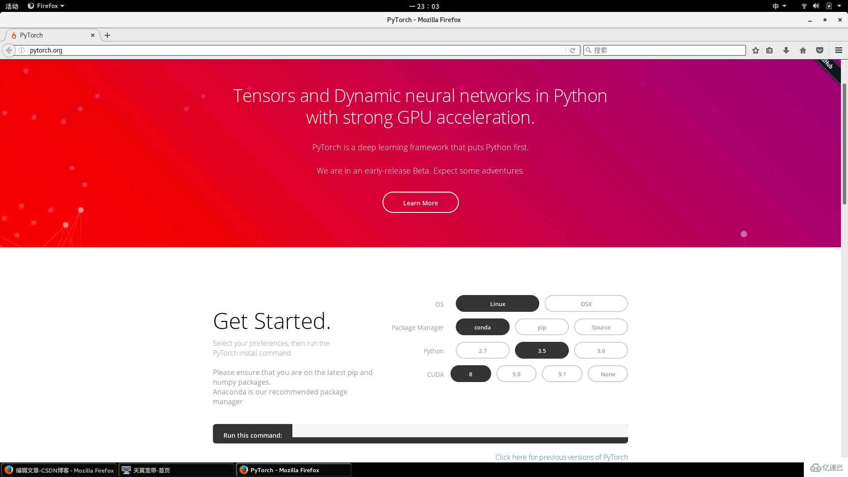
Task: Click the Firefox menu bar item
Action: click(45, 6)
